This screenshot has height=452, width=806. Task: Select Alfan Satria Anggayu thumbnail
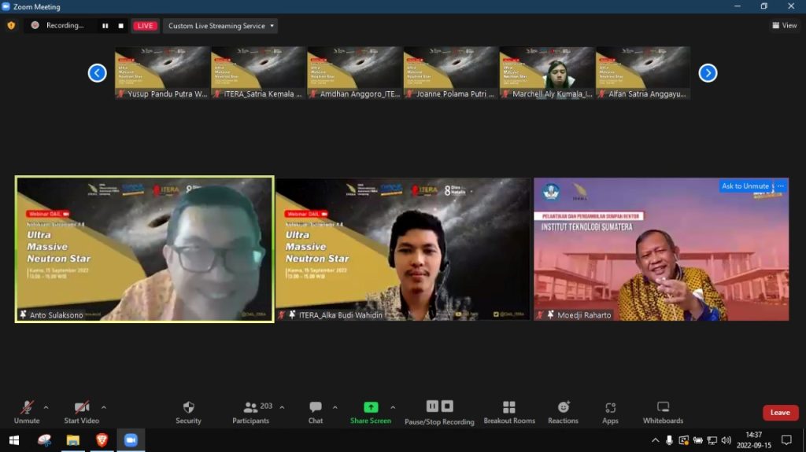[643, 72]
